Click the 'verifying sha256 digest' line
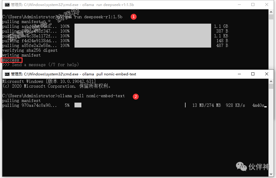 pos(30,51)
